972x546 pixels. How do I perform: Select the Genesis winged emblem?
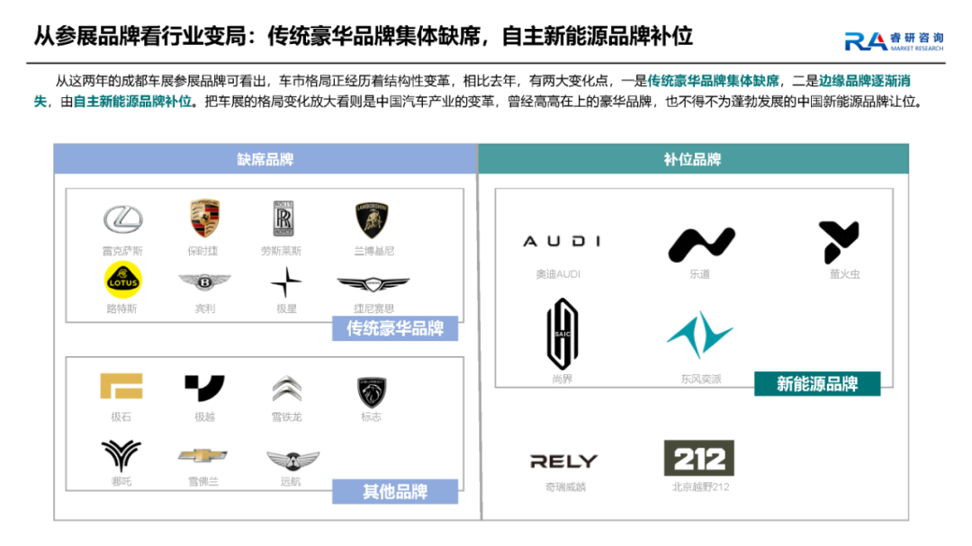click(373, 284)
